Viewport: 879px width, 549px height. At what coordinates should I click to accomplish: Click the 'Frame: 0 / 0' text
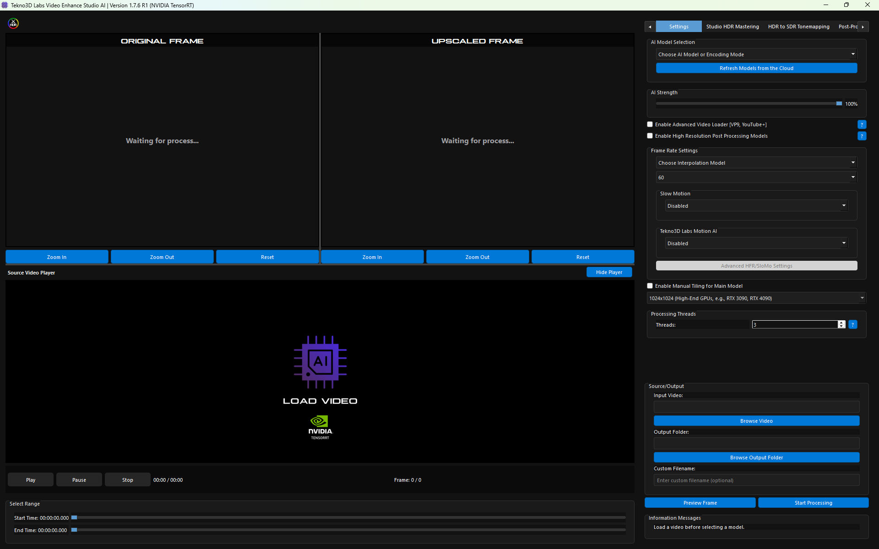point(407,480)
